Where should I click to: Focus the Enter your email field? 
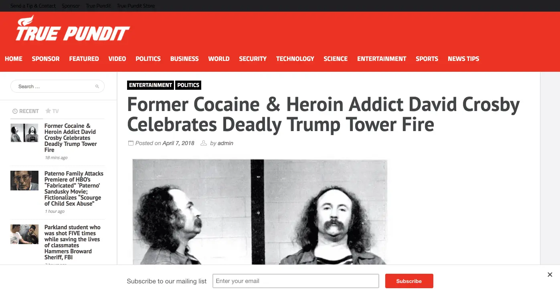pos(296,281)
